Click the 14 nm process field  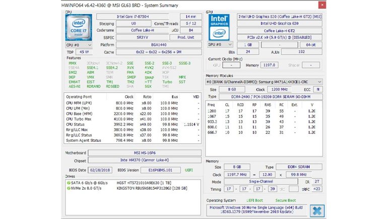click(191, 17)
